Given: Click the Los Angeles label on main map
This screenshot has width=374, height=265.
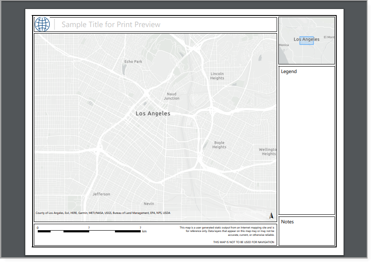Looking at the screenshot, I should [153, 114].
